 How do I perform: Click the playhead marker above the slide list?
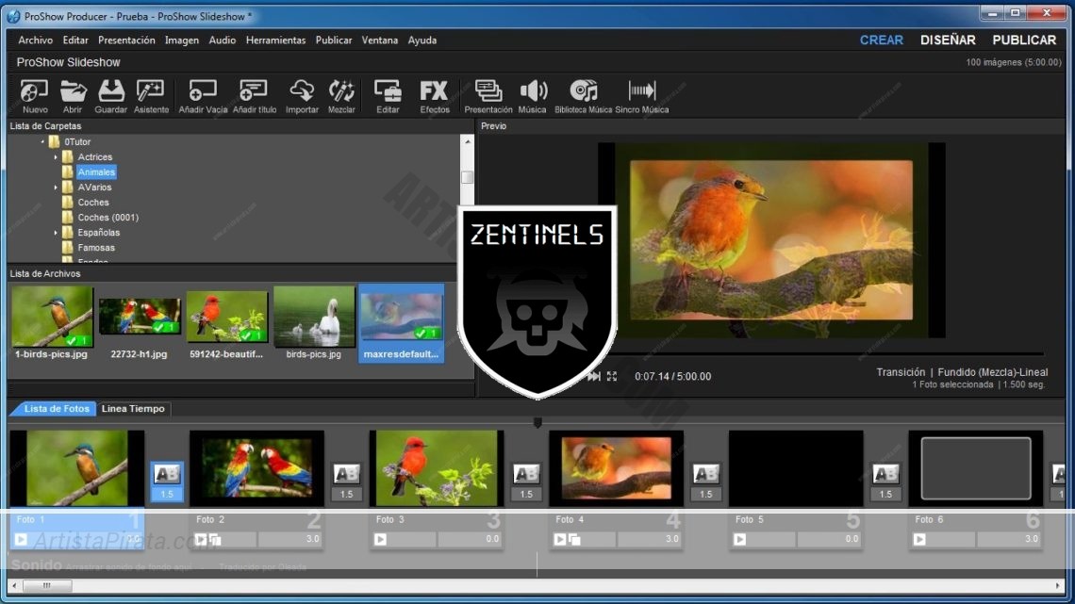point(537,423)
